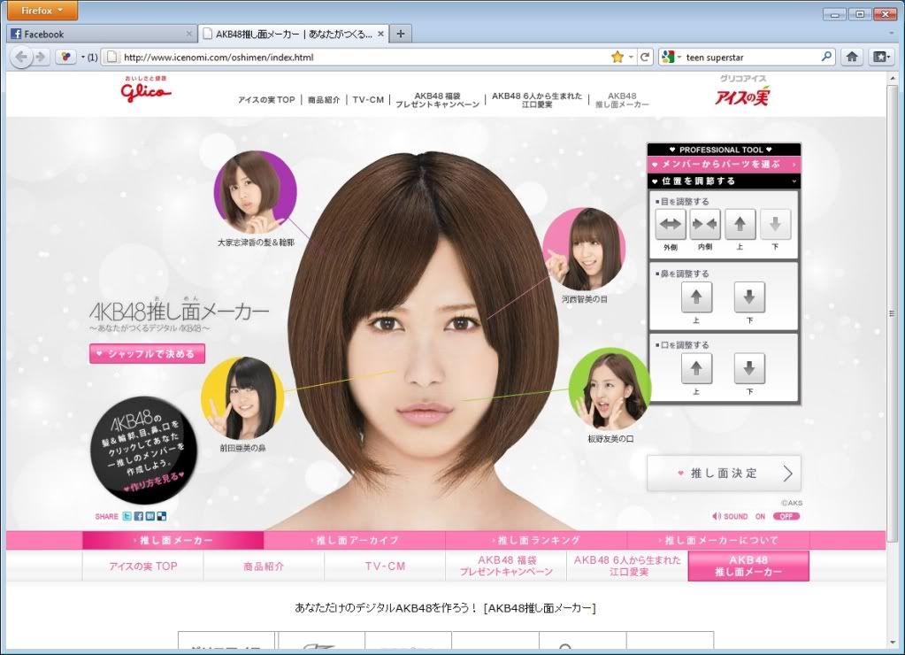The image size is (905, 655).
Task: Open AKB48 6人から生まれた 江口愛実 top link
Action: 537,100
